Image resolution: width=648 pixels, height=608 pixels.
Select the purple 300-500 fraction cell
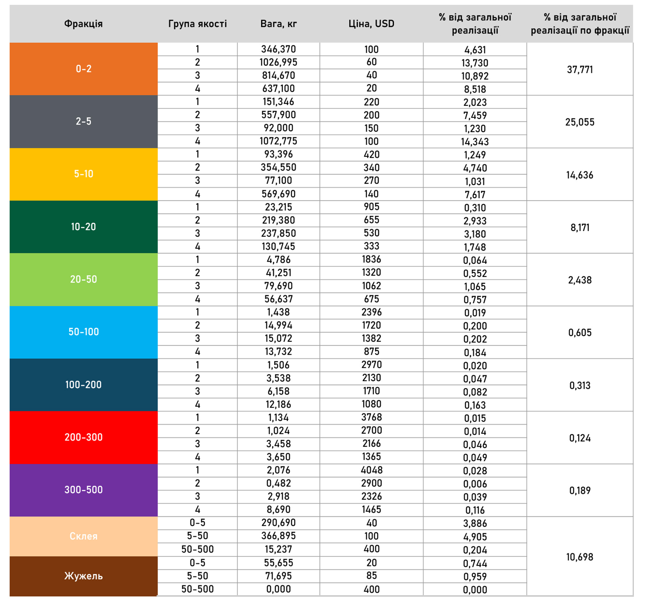tap(83, 489)
